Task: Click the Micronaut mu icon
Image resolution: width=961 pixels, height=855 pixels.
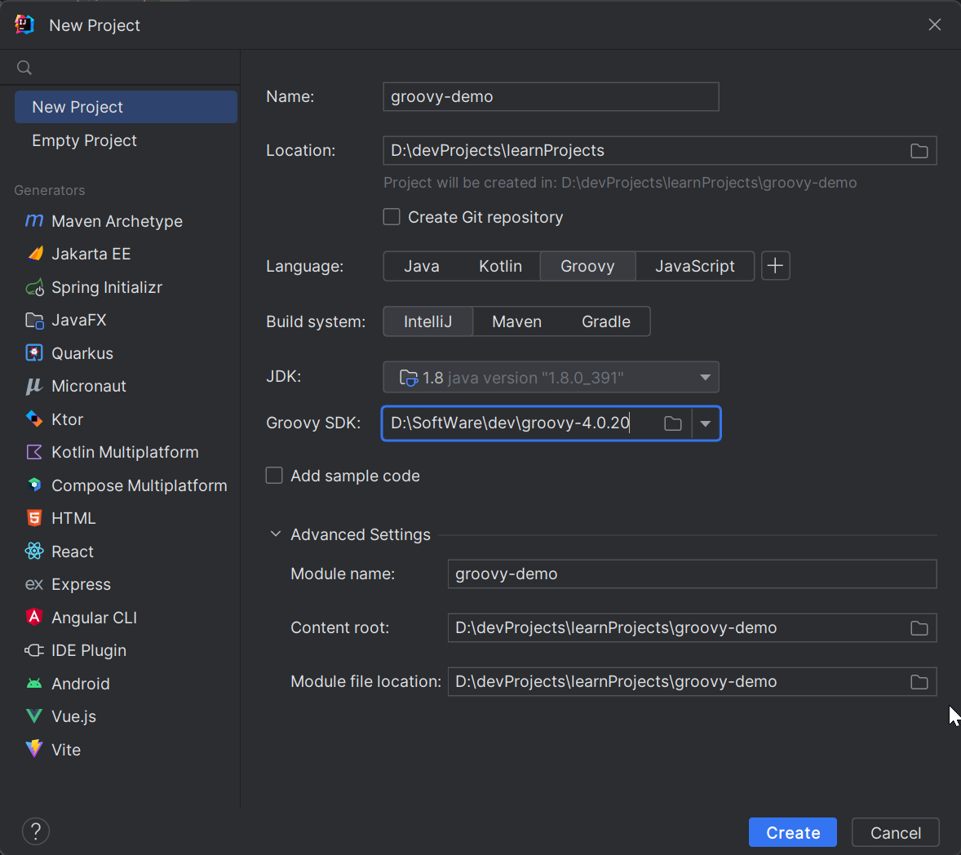Action: [x=34, y=386]
